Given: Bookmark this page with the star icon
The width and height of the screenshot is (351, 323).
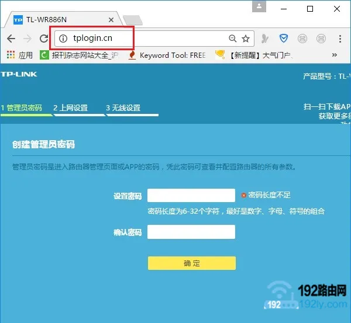Looking at the screenshot, I should 246,39.
